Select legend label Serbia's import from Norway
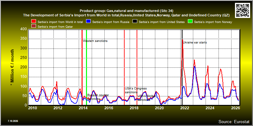Viewport: 253px width, 126px height. (x=213, y=22)
